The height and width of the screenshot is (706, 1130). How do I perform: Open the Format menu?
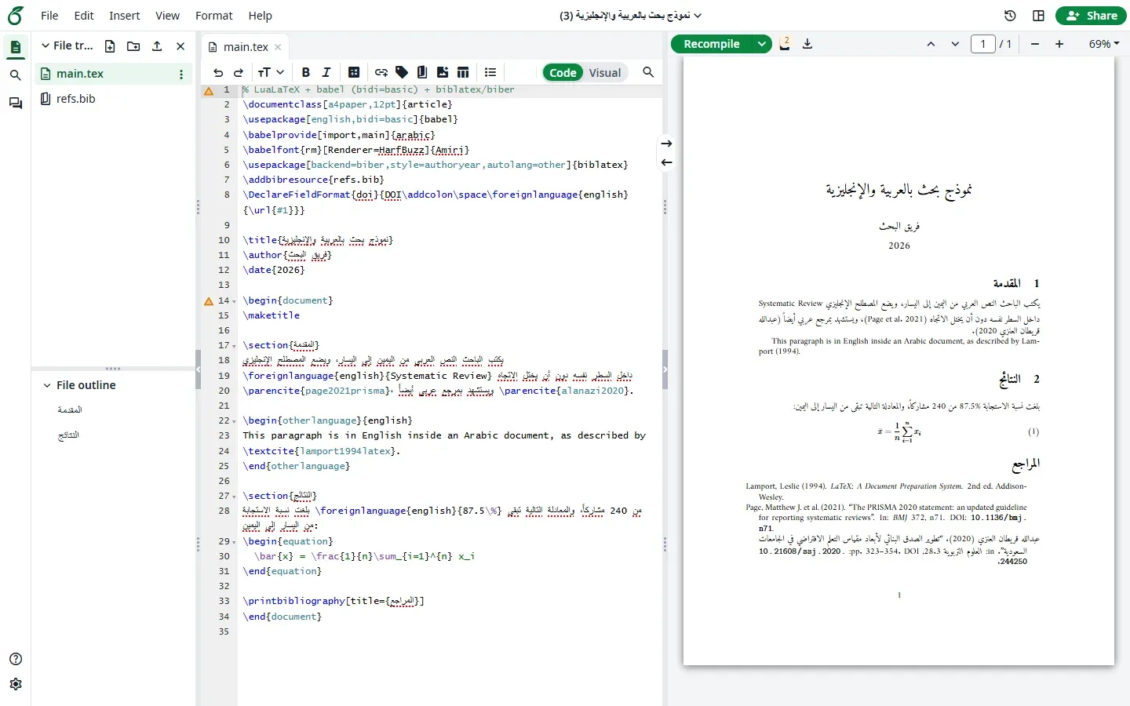click(x=214, y=16)
